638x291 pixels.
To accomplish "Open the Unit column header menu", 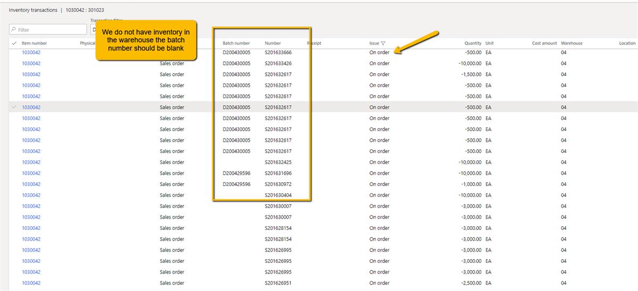I will (490, 43).
